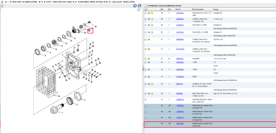Viewport: 276px width, 133px height.
Task: Open part number link 637-63193
Action: (x=180, y=49)
